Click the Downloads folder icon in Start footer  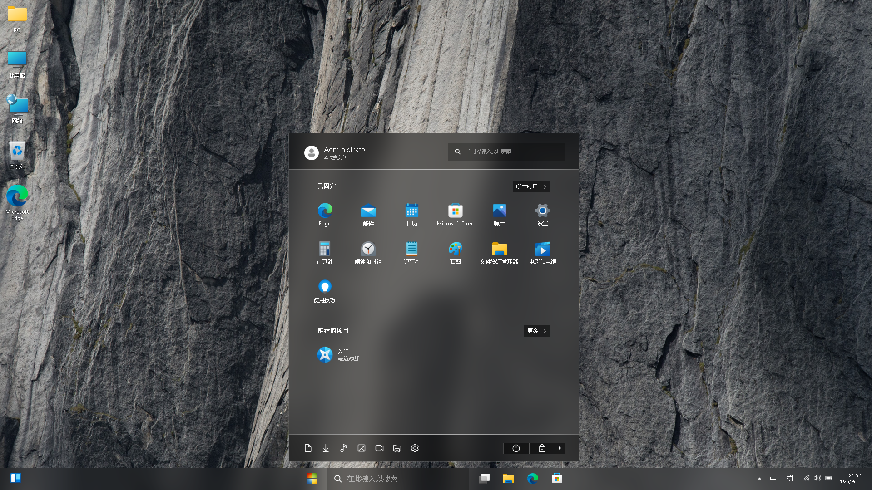[x=326, y=448]
